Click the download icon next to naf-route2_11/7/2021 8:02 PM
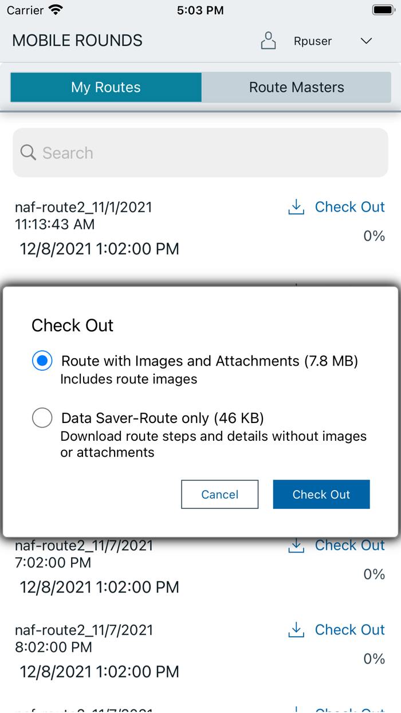This screenshot has height=713, width=401. point(296,629)
